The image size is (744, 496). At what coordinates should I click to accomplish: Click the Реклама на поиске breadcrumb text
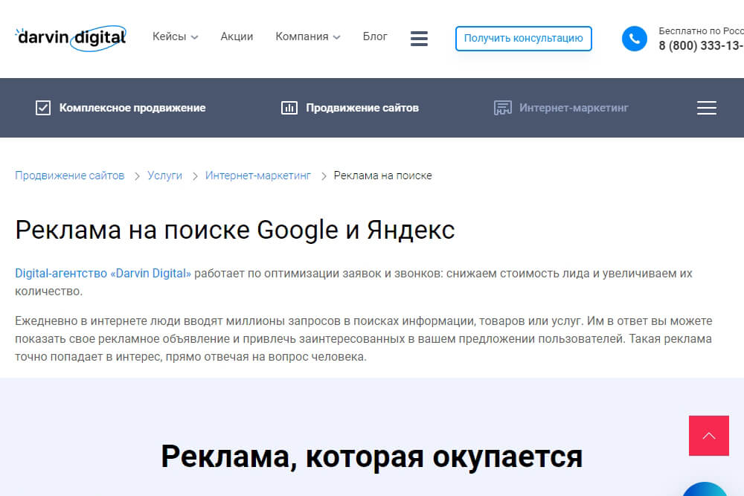[383, 175]
